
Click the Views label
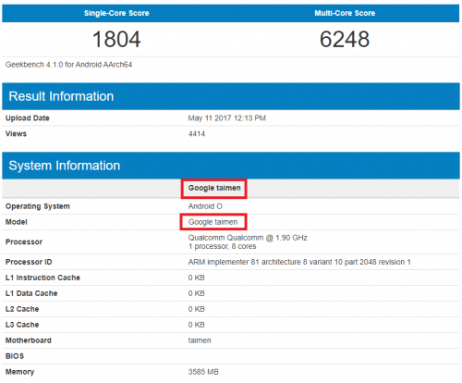coord(16,134)
